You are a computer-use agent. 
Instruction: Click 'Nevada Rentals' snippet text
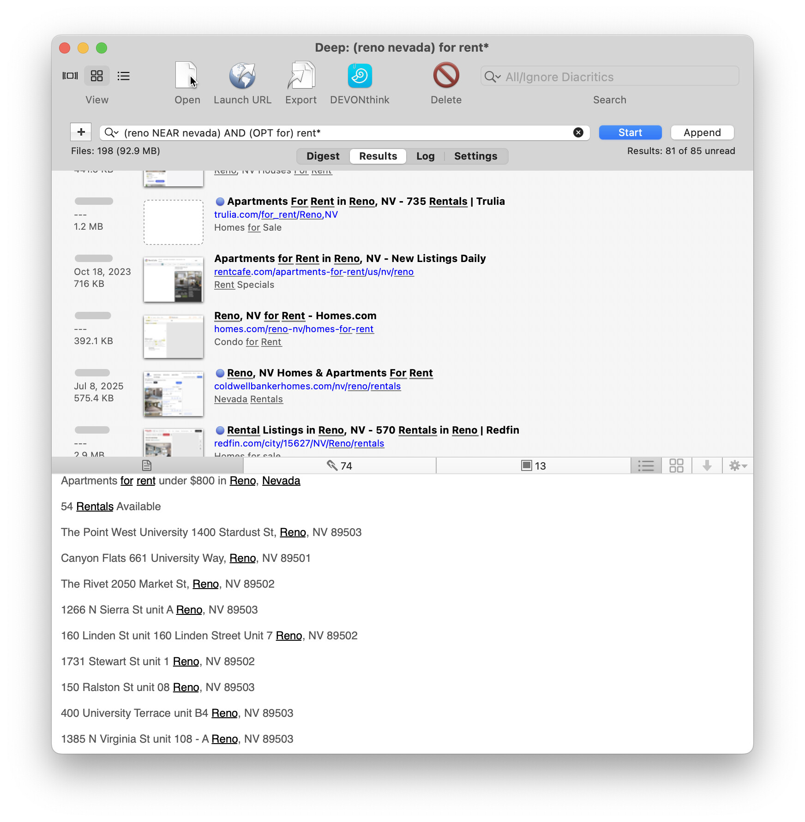click(248, 399)
